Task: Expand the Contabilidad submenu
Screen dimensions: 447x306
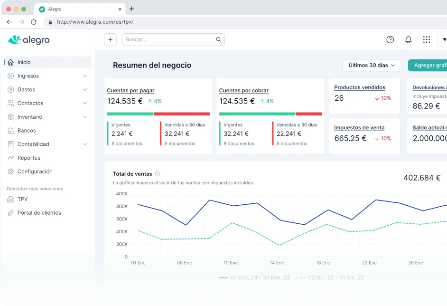Action: pos(85,144)
